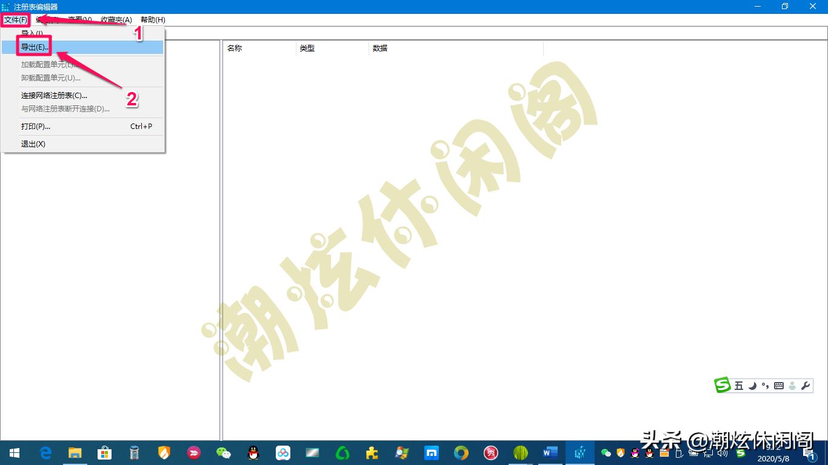The width and height of the screenshot is (828, 465).
Task: Select 导出 from the file menu
Action: click(35, 47)
